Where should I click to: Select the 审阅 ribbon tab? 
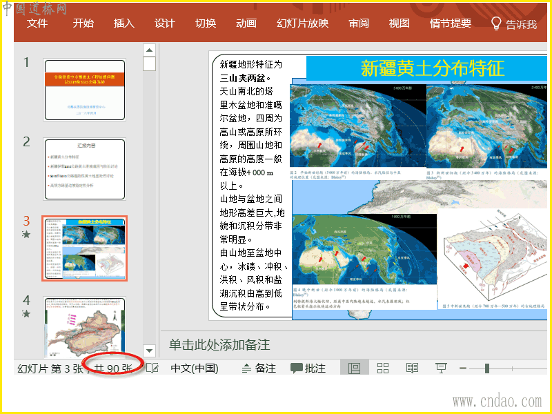(x=359, y=23)
